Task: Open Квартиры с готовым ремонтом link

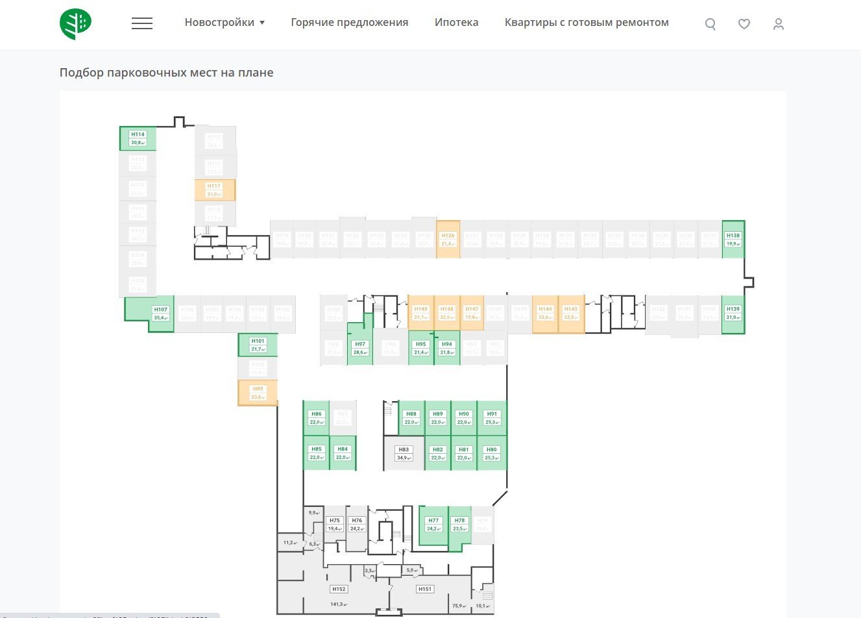Action: (587, 22)
